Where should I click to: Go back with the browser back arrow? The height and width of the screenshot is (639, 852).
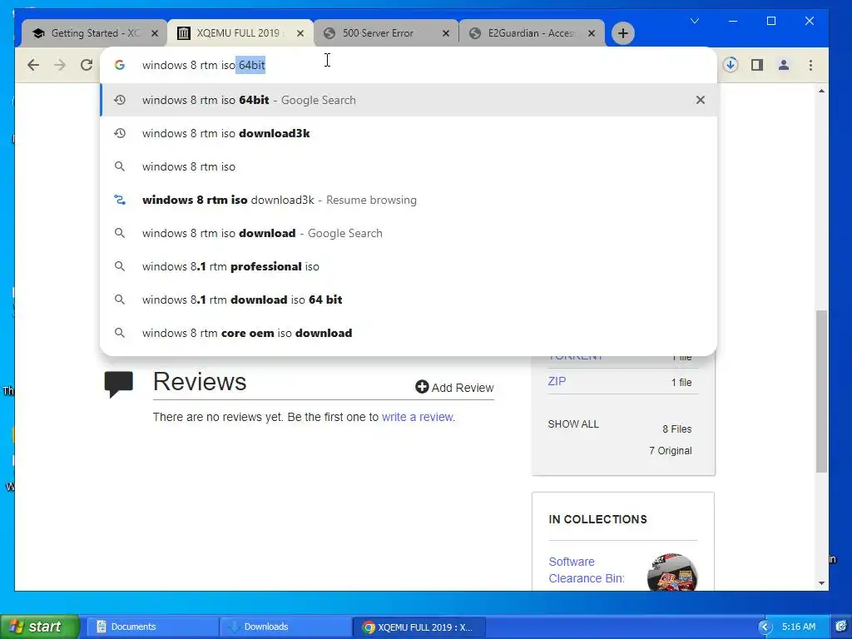click(x=33, y=65)
